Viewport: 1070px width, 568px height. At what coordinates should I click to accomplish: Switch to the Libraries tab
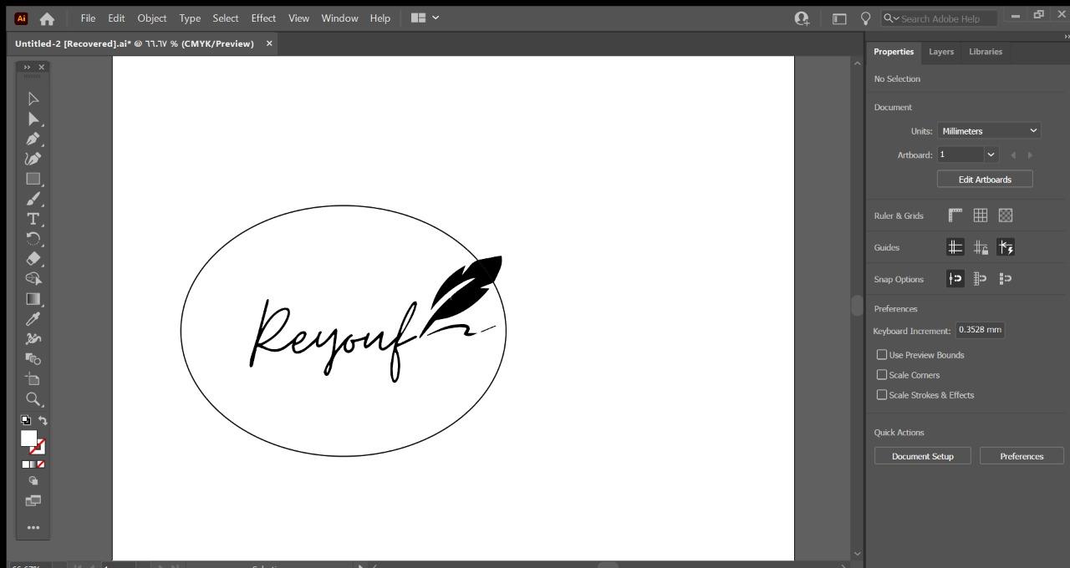click(x=986, y=52)
